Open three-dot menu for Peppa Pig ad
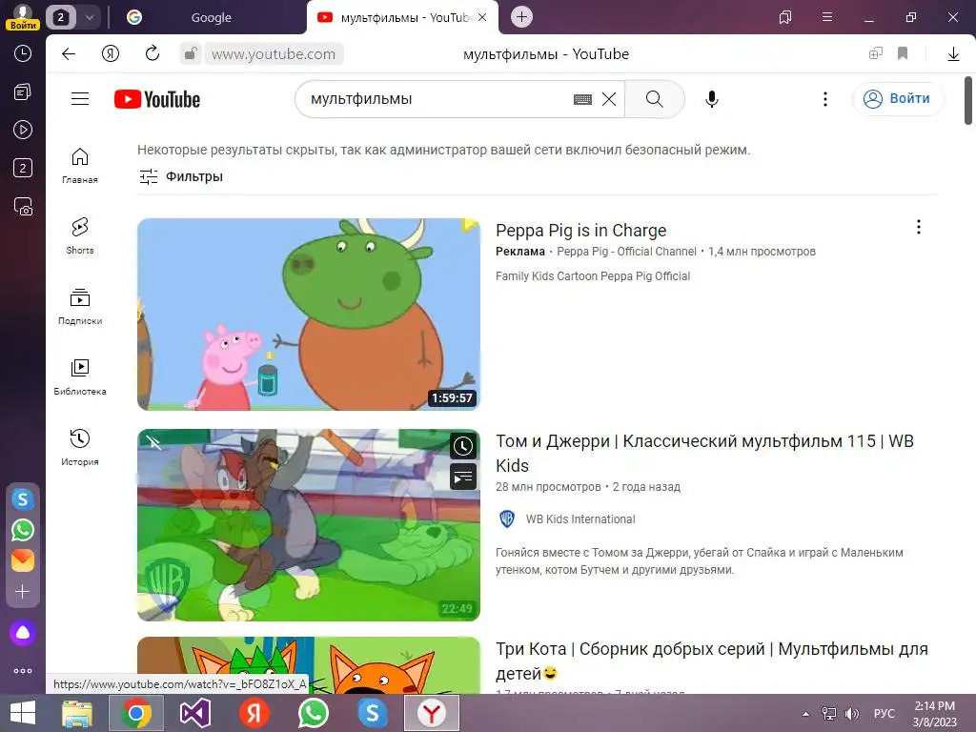Image resolution: width=976 pixels, height=732 pixels. [918, 227]
